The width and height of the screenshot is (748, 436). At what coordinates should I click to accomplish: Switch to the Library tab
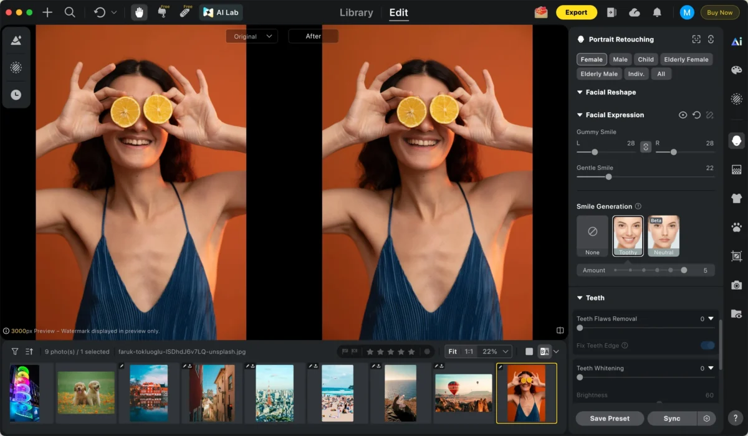(x=355, y=12)
